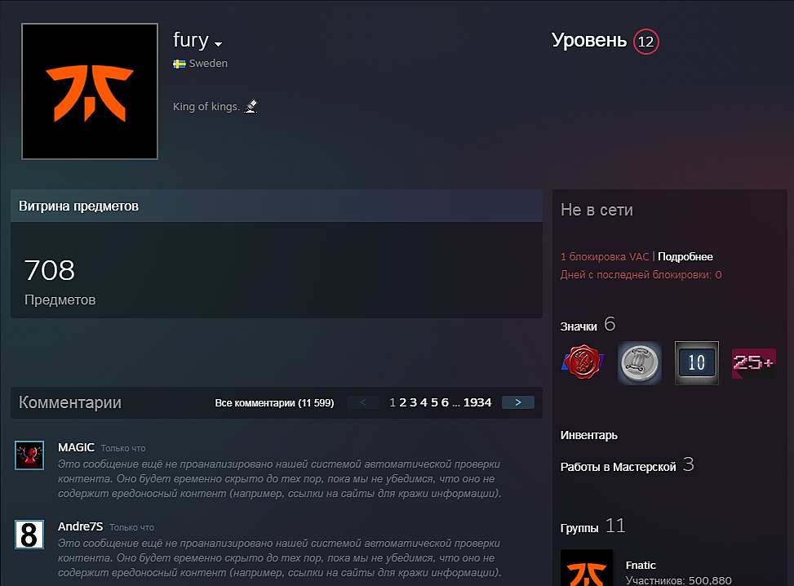The image size is (794, 586).
Task: Open comments page 3
Action: pyautogui.click(x=413, y=402)
